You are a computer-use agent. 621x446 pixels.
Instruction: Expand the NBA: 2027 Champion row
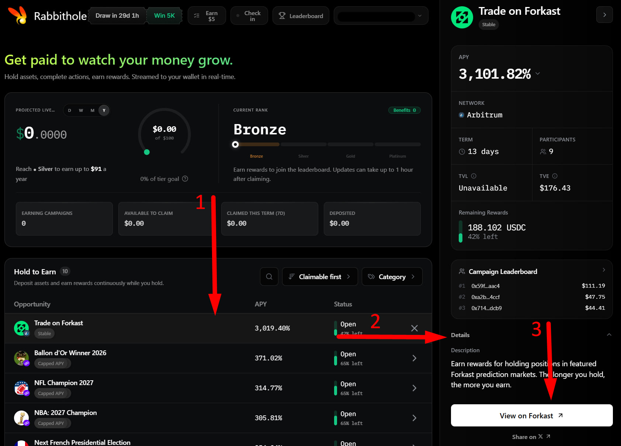coord(414,418)
